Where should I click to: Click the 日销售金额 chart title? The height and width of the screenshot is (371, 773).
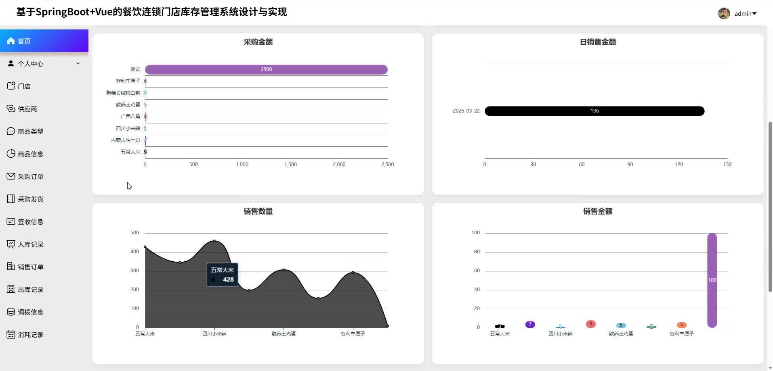598,42
